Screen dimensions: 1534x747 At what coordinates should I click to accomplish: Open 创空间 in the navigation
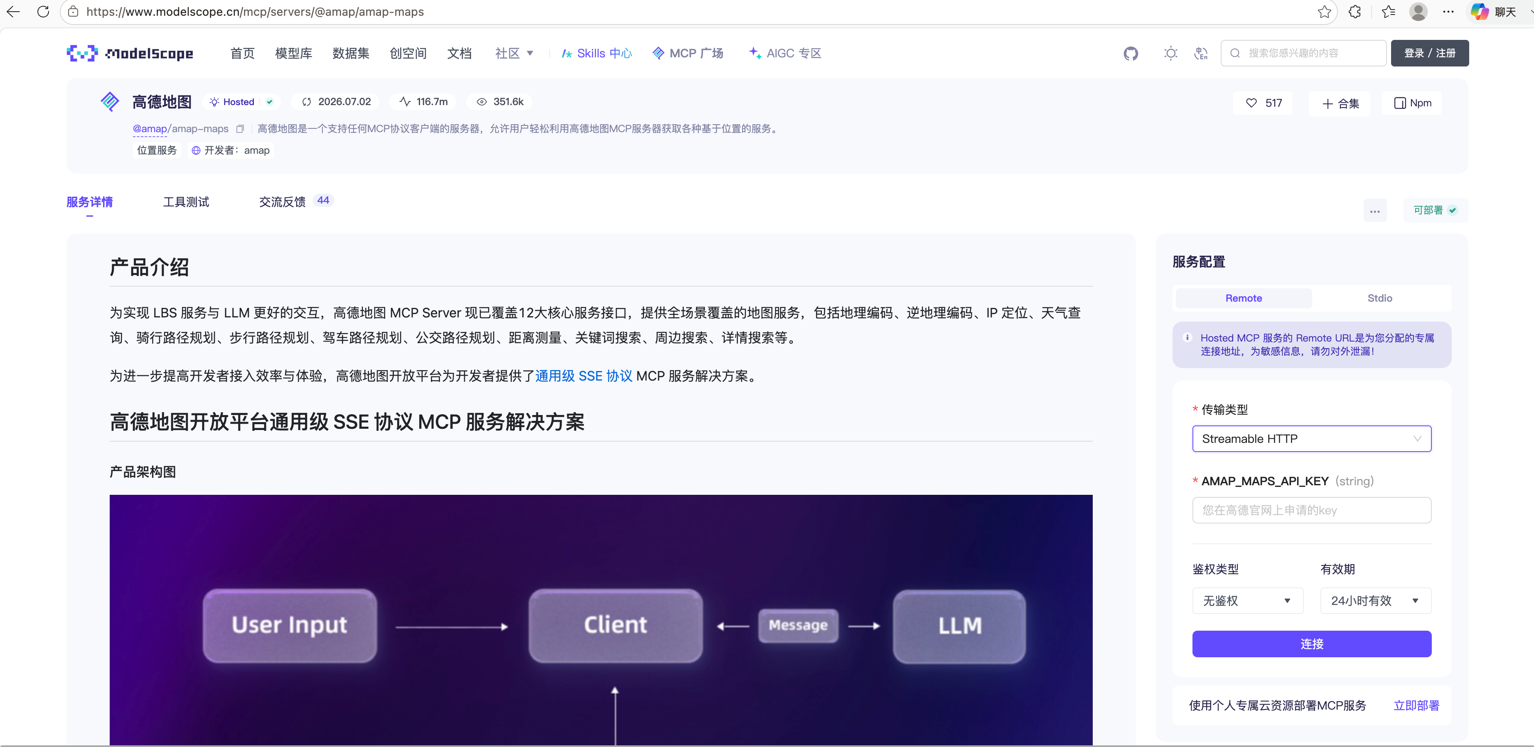coord(408,54)
